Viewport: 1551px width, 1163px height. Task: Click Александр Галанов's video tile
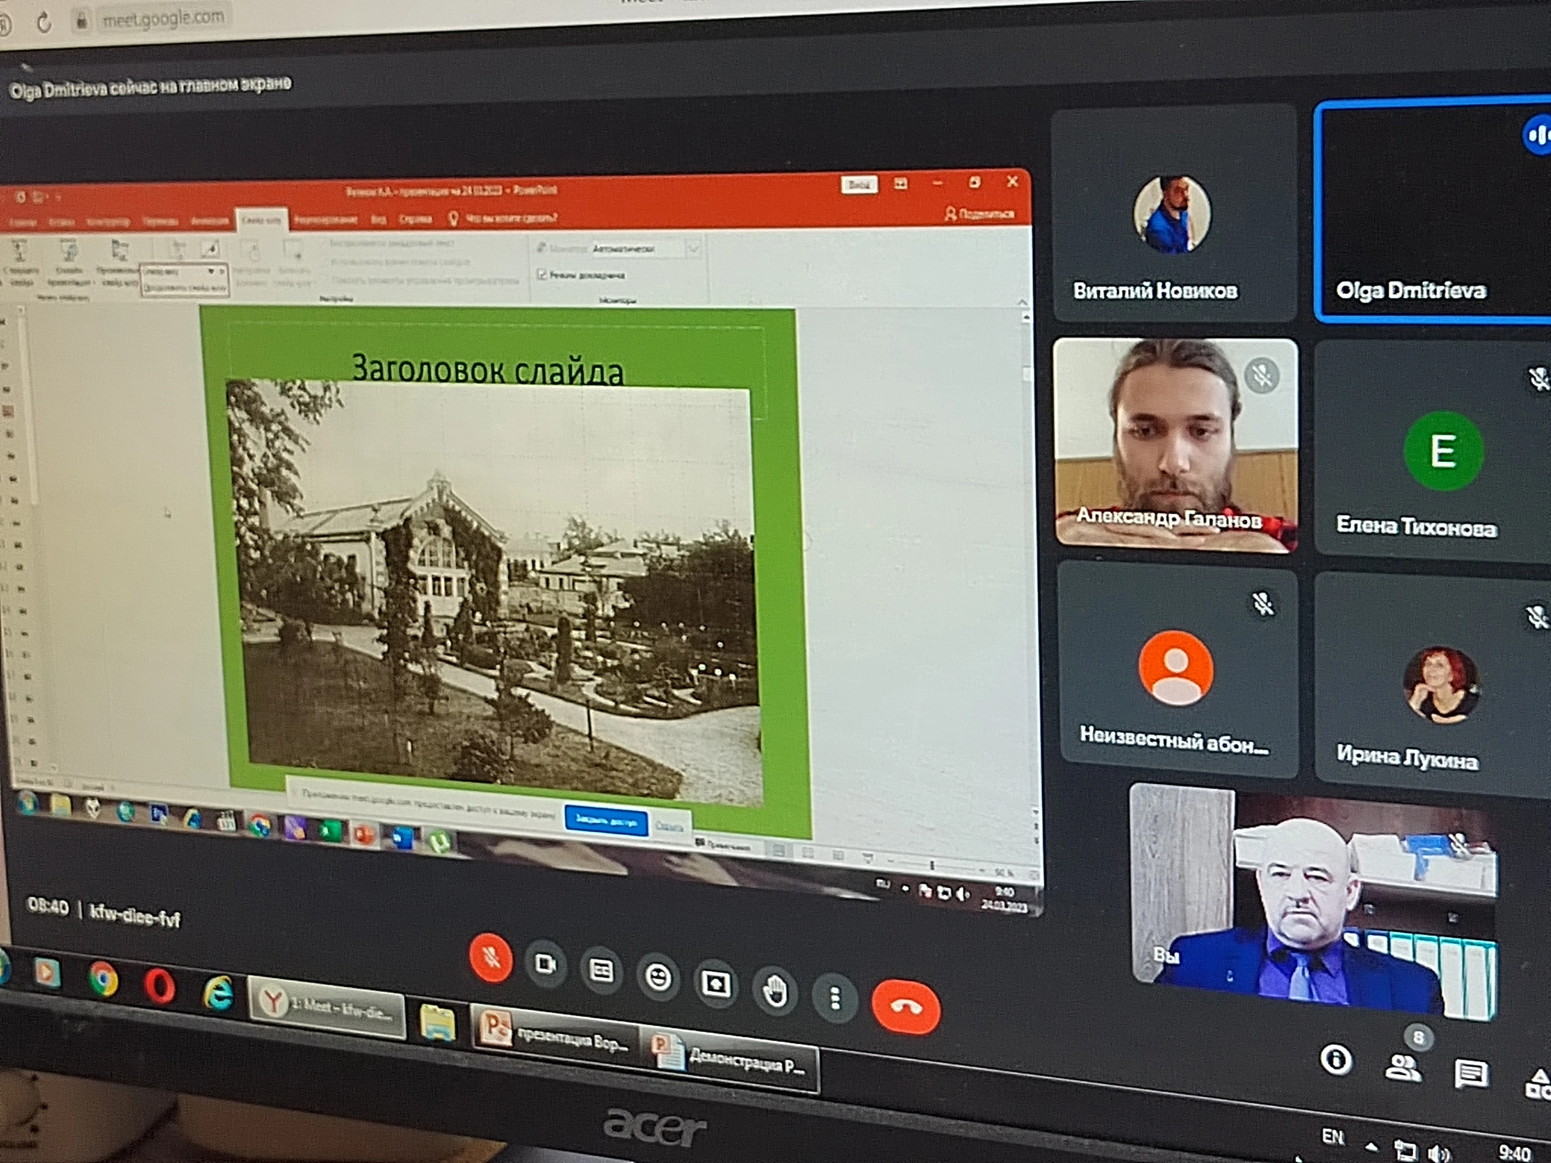(1175, 444)
